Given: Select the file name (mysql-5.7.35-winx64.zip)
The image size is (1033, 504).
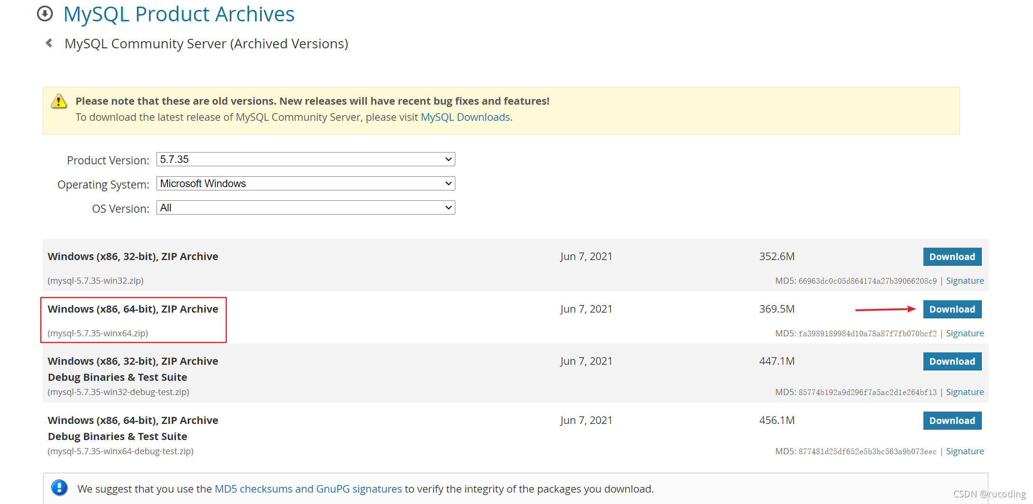Looking at the screenshot, I should (x=98, y=333).
